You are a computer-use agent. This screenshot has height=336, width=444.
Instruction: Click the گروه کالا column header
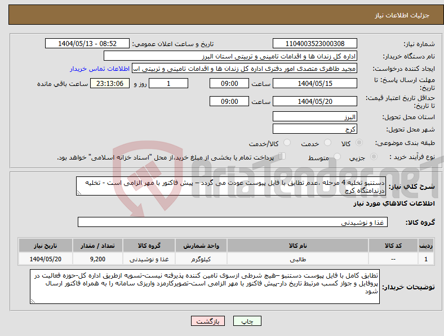(x=149, y=246)
